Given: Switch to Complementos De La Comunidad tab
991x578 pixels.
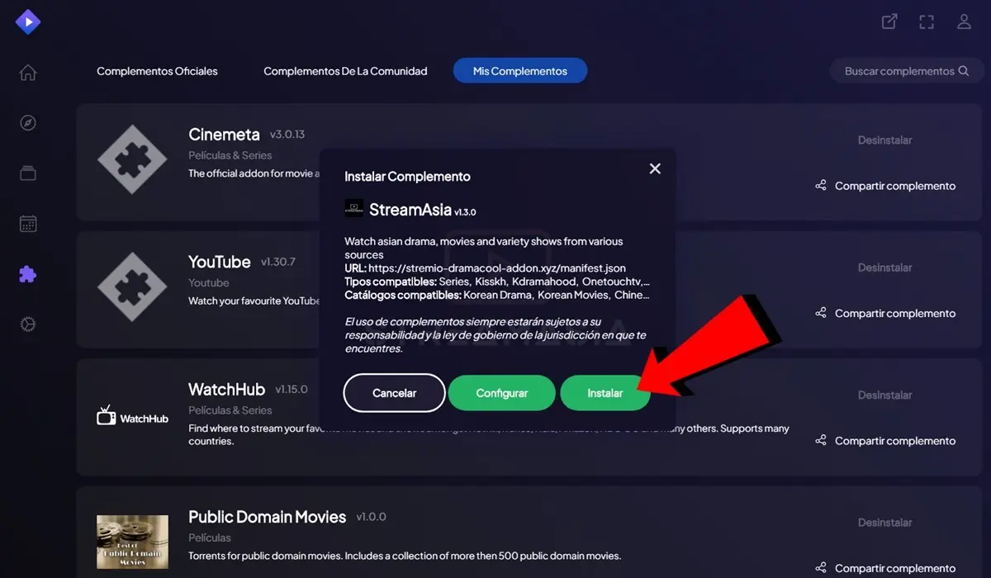Looking at the screenshot, I should point(345,71).
